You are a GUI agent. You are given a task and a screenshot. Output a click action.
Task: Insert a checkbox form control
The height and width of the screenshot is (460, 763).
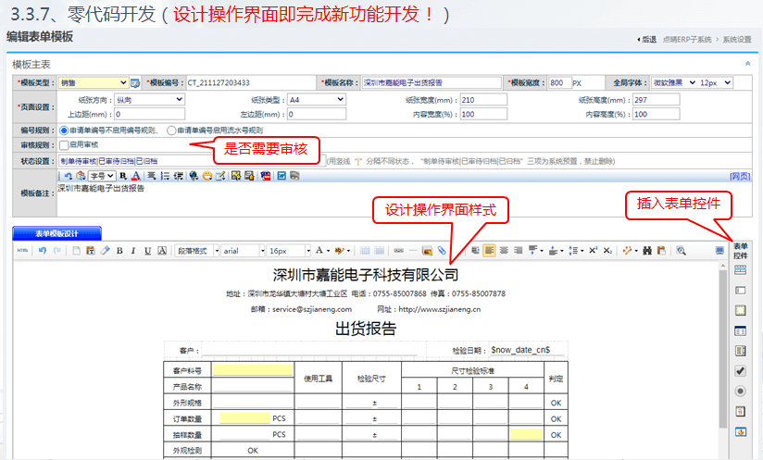[740, 371]
